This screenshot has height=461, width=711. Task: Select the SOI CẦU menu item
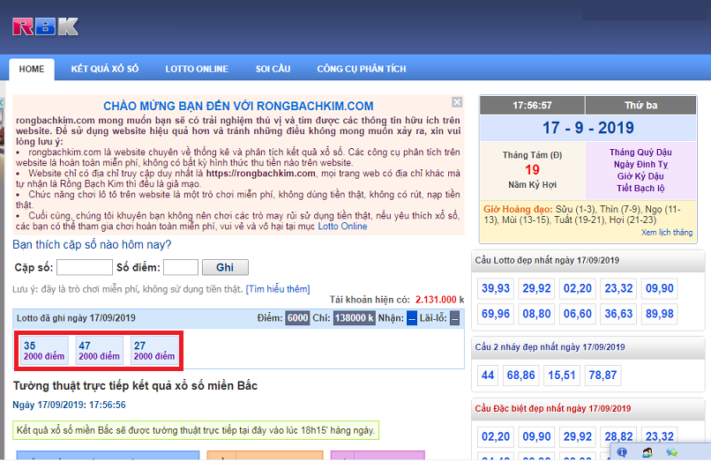pyautogui.click(x=273, y=69)
